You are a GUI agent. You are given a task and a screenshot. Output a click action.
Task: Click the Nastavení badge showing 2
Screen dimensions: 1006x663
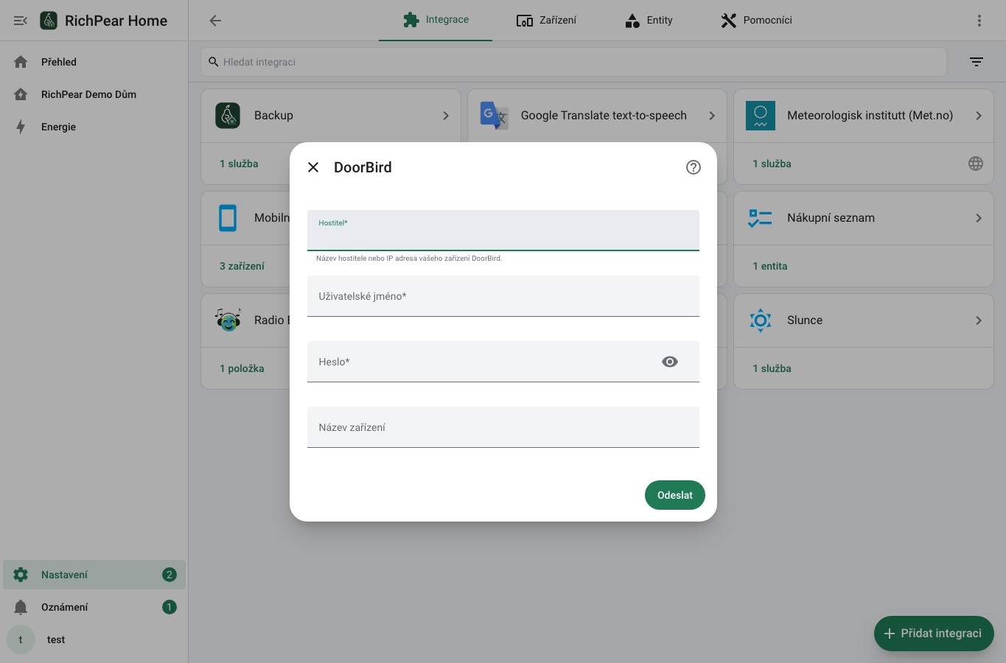coord(170,575)
